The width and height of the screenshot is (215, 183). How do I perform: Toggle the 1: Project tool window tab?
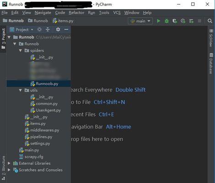(x=3, y=39)
